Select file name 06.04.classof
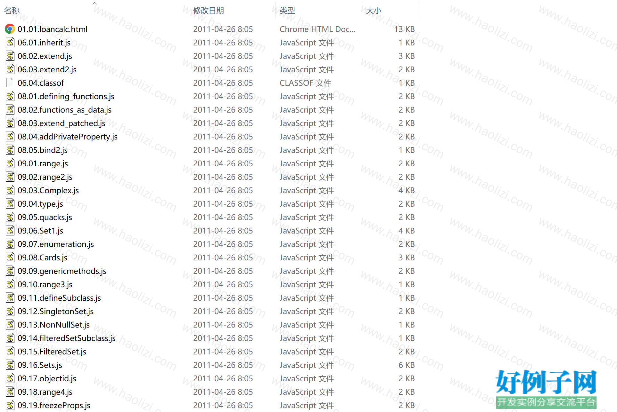 click(41, 83)
